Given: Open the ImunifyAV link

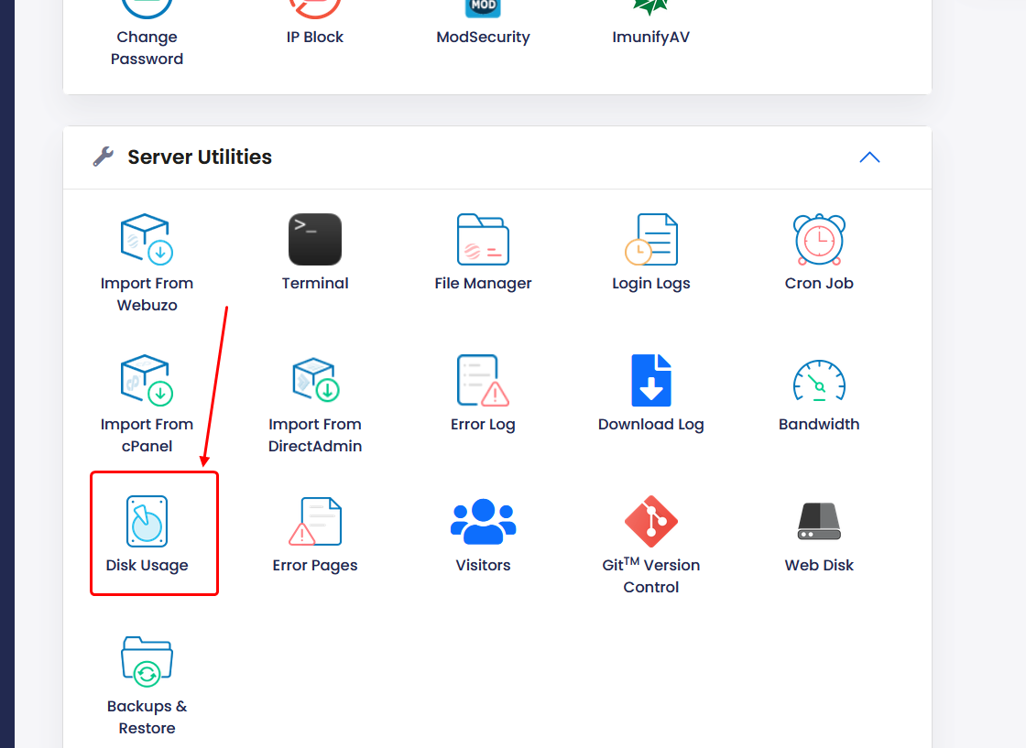Looking at the screenshot, I should pos(650,38).
